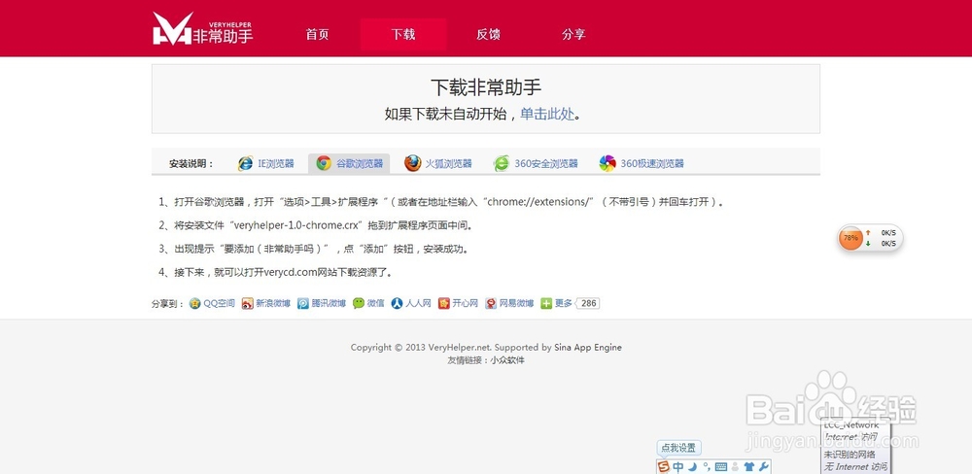Click the Google Chrome icon

(324, 163)
